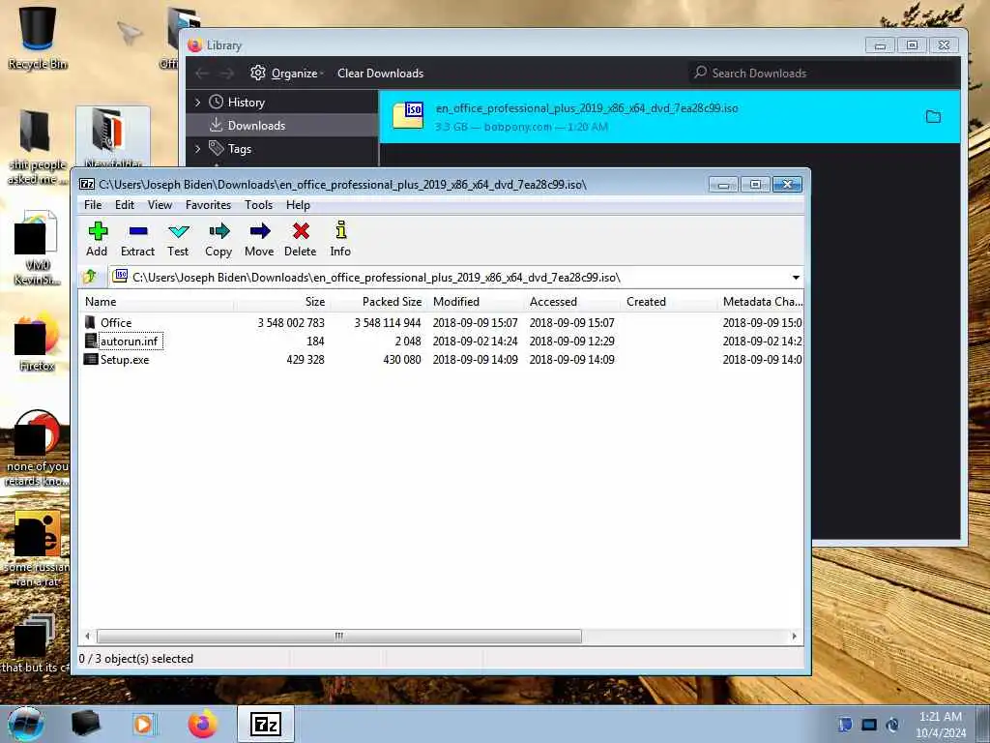This screenshot has height=743, width=990.
Task: Open the Edit menu in 7-Zip
Action: click(x=125, y=205)
